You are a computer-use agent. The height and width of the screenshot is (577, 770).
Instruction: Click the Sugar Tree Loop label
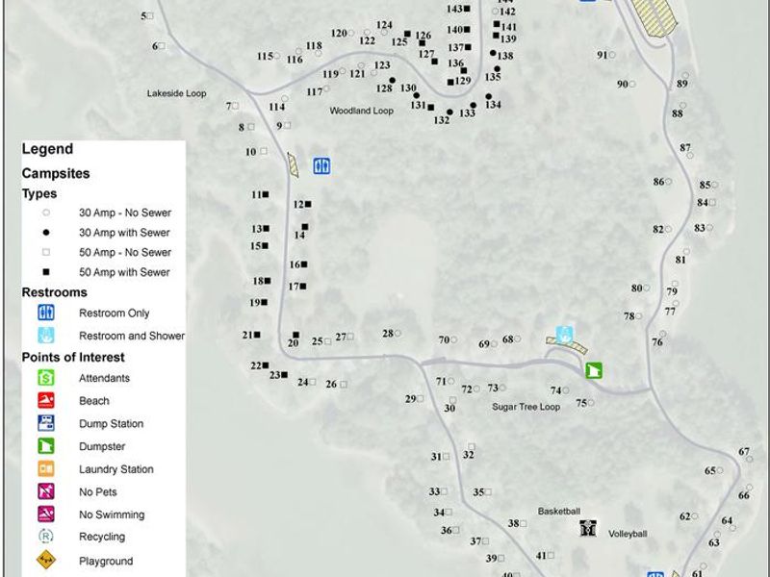526,407
